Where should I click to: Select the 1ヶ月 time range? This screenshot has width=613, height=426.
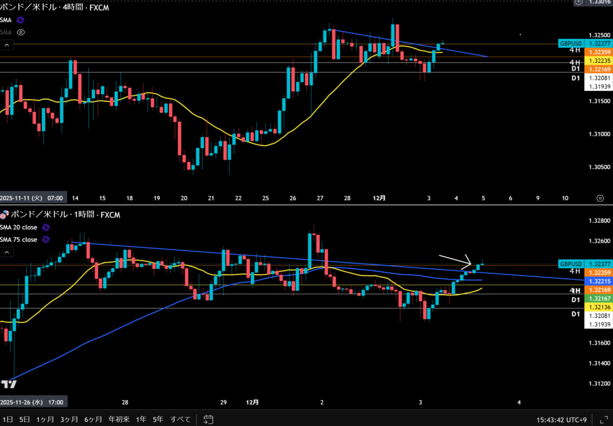pos(45,419)
